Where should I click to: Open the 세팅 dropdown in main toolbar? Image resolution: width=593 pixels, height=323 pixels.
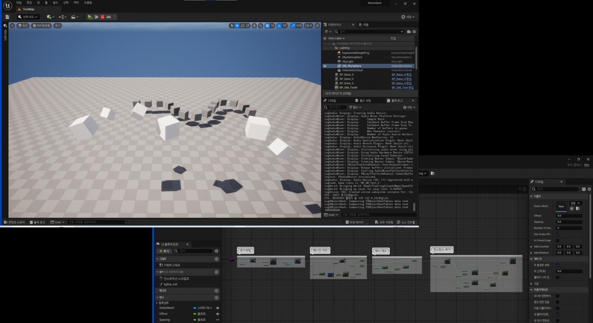[x=408, y=17]
